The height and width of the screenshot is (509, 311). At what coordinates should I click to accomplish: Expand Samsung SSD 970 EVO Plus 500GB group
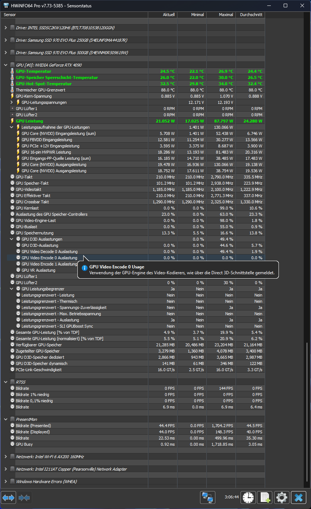pyautogui.click(x=5, y=53)
